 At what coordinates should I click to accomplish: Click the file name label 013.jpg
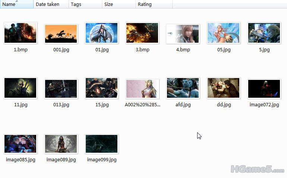point(61,105)
